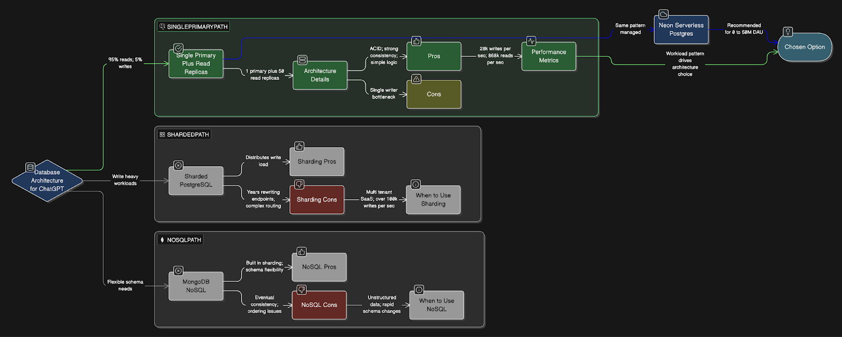Screen dimensions: 842x337
Task: Click the database icon on the Database Architecture node
Action: click(x=30, y=167)
